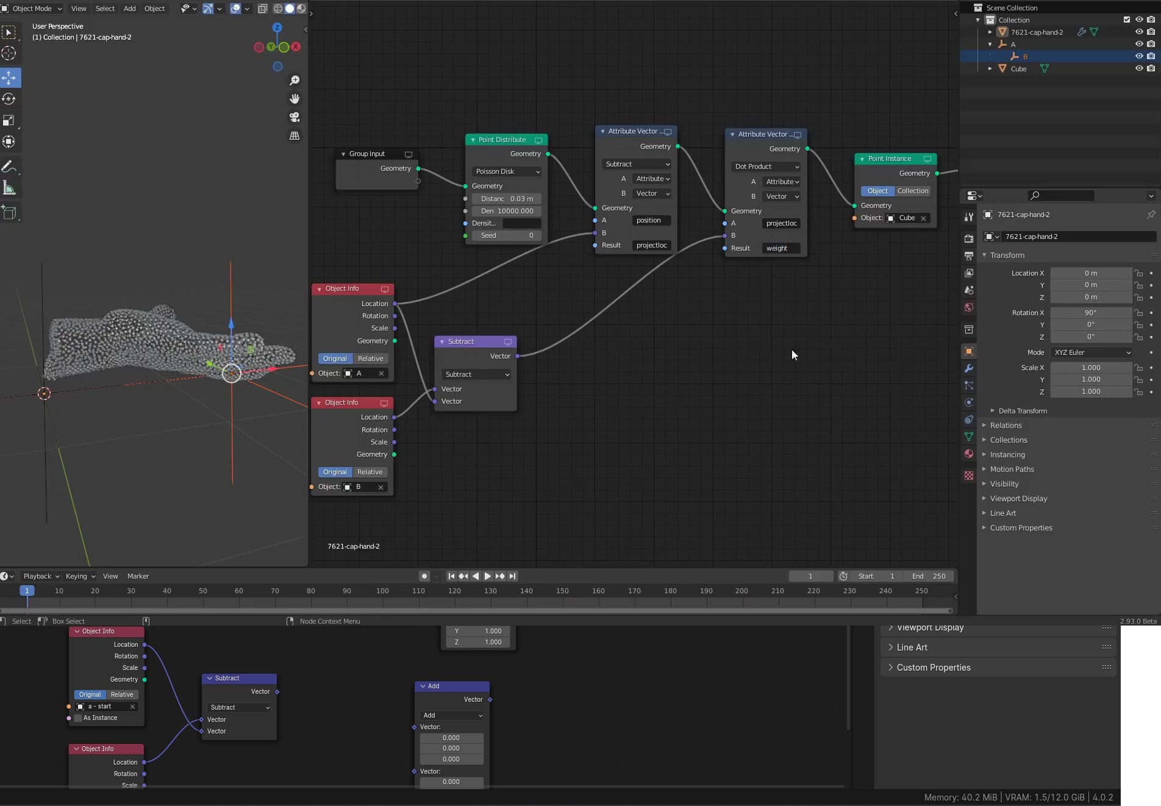Toggle camera view icon in viewport
The image size is (1161, 806).
tap(295, 117)
